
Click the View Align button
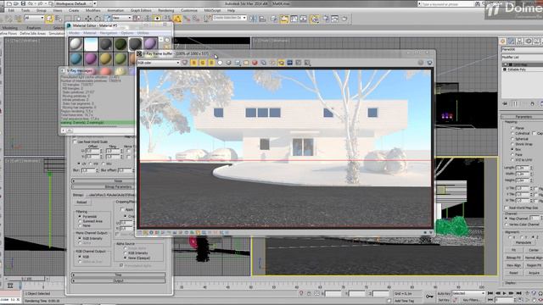pyautogui.click(x=513, y=265)
